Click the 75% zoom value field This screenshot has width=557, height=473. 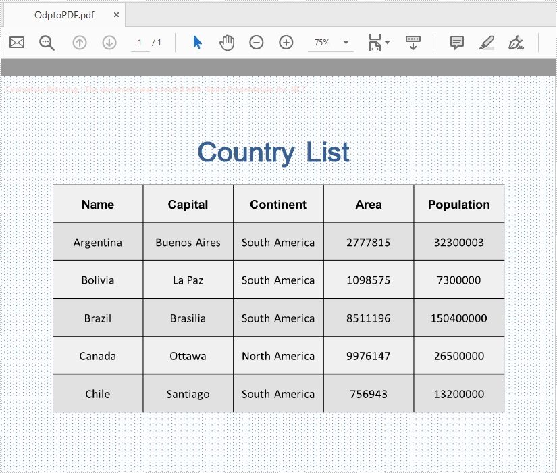(322, 43)
